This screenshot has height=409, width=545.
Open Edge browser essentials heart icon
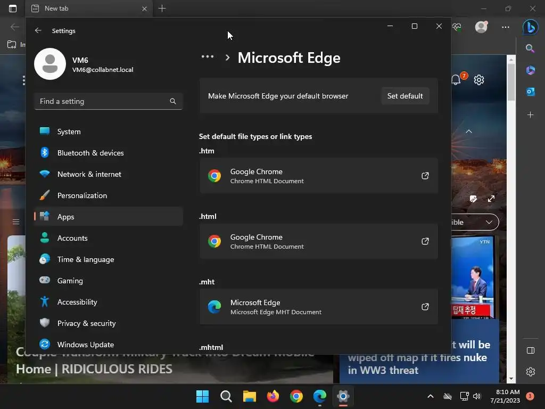pos(457,27)
